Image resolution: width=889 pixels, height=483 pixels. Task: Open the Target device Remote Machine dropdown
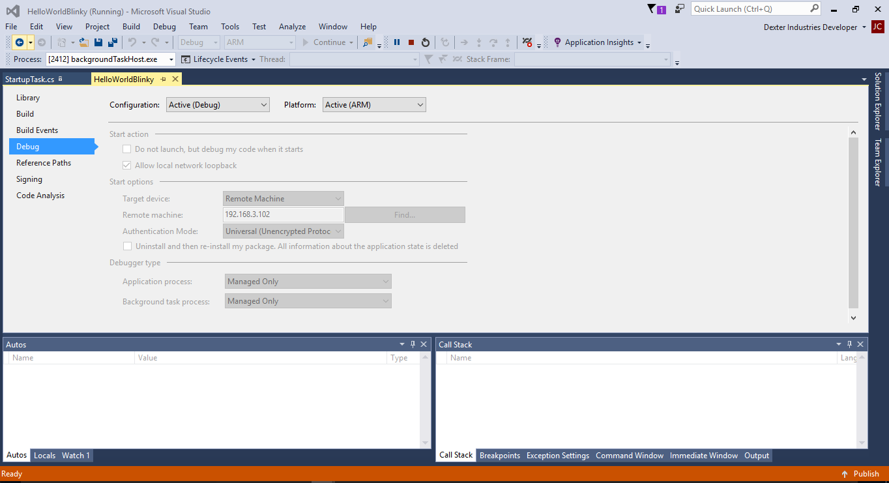click(x=284, y=199)
